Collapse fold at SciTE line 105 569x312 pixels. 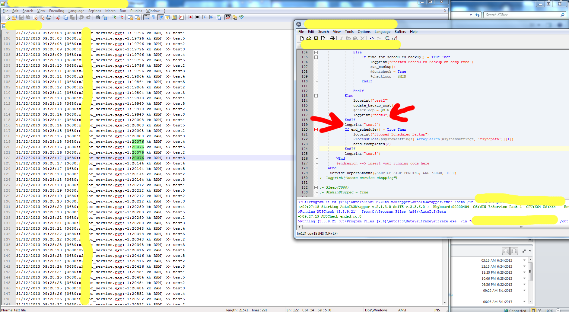tap(316, 57)
